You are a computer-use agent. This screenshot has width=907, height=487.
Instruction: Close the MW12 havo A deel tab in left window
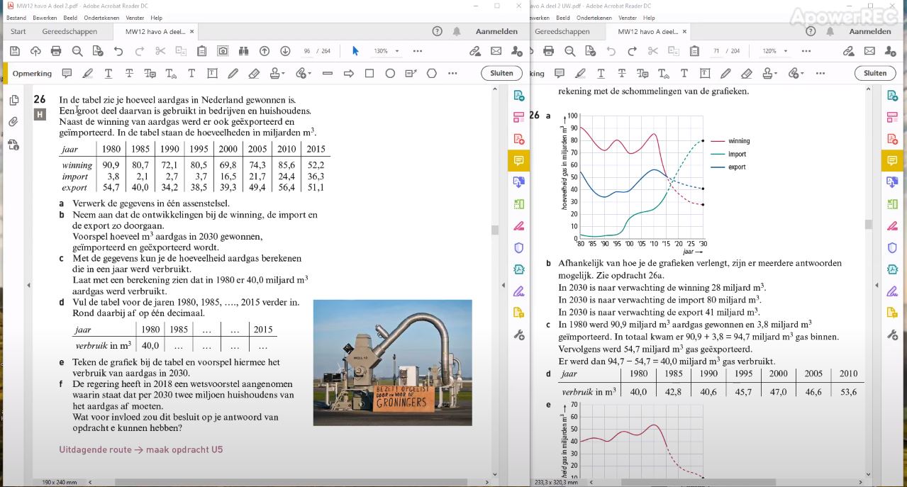192,31
